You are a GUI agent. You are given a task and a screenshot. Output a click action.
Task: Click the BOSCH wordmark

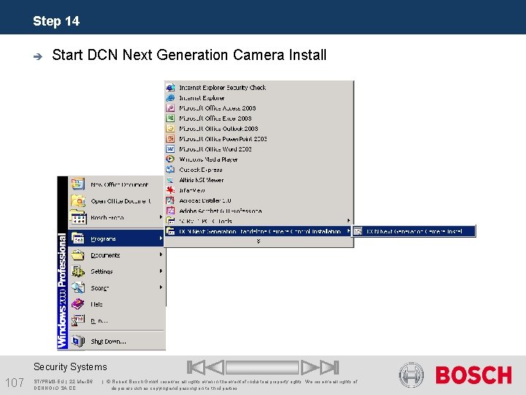point(473,375)
